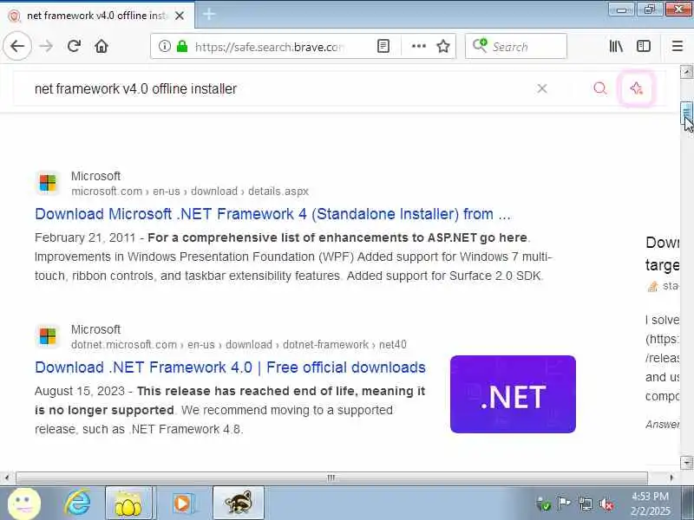The image size is (694, 520).
Task: Click the vertical scrollbar up arrow
Action: [x=686, y=72]
